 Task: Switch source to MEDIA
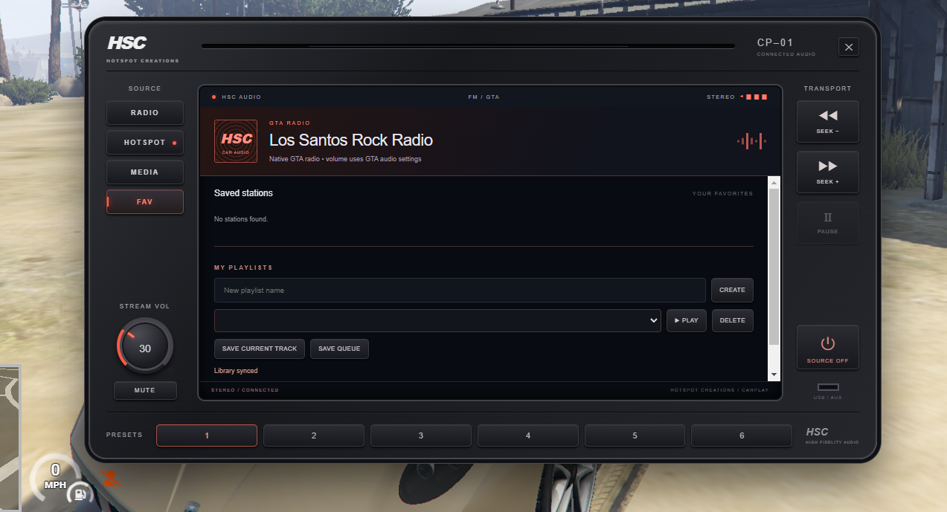pos(145,172)
